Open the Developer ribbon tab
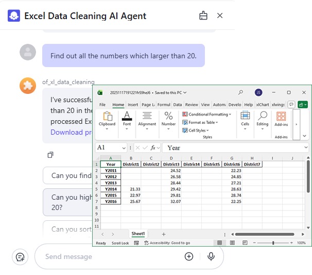 [x=235, y=105]
